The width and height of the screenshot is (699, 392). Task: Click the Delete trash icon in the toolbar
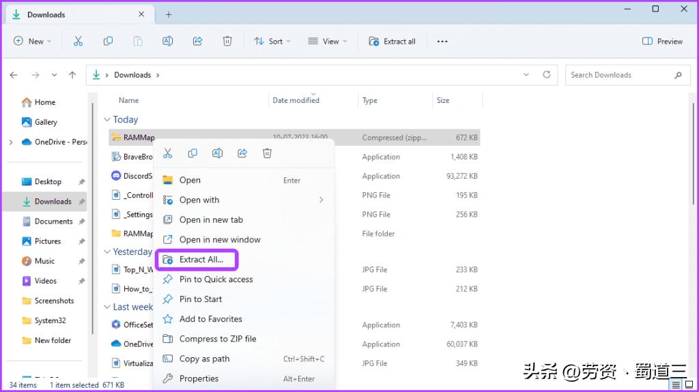click(x=227, y=42)
